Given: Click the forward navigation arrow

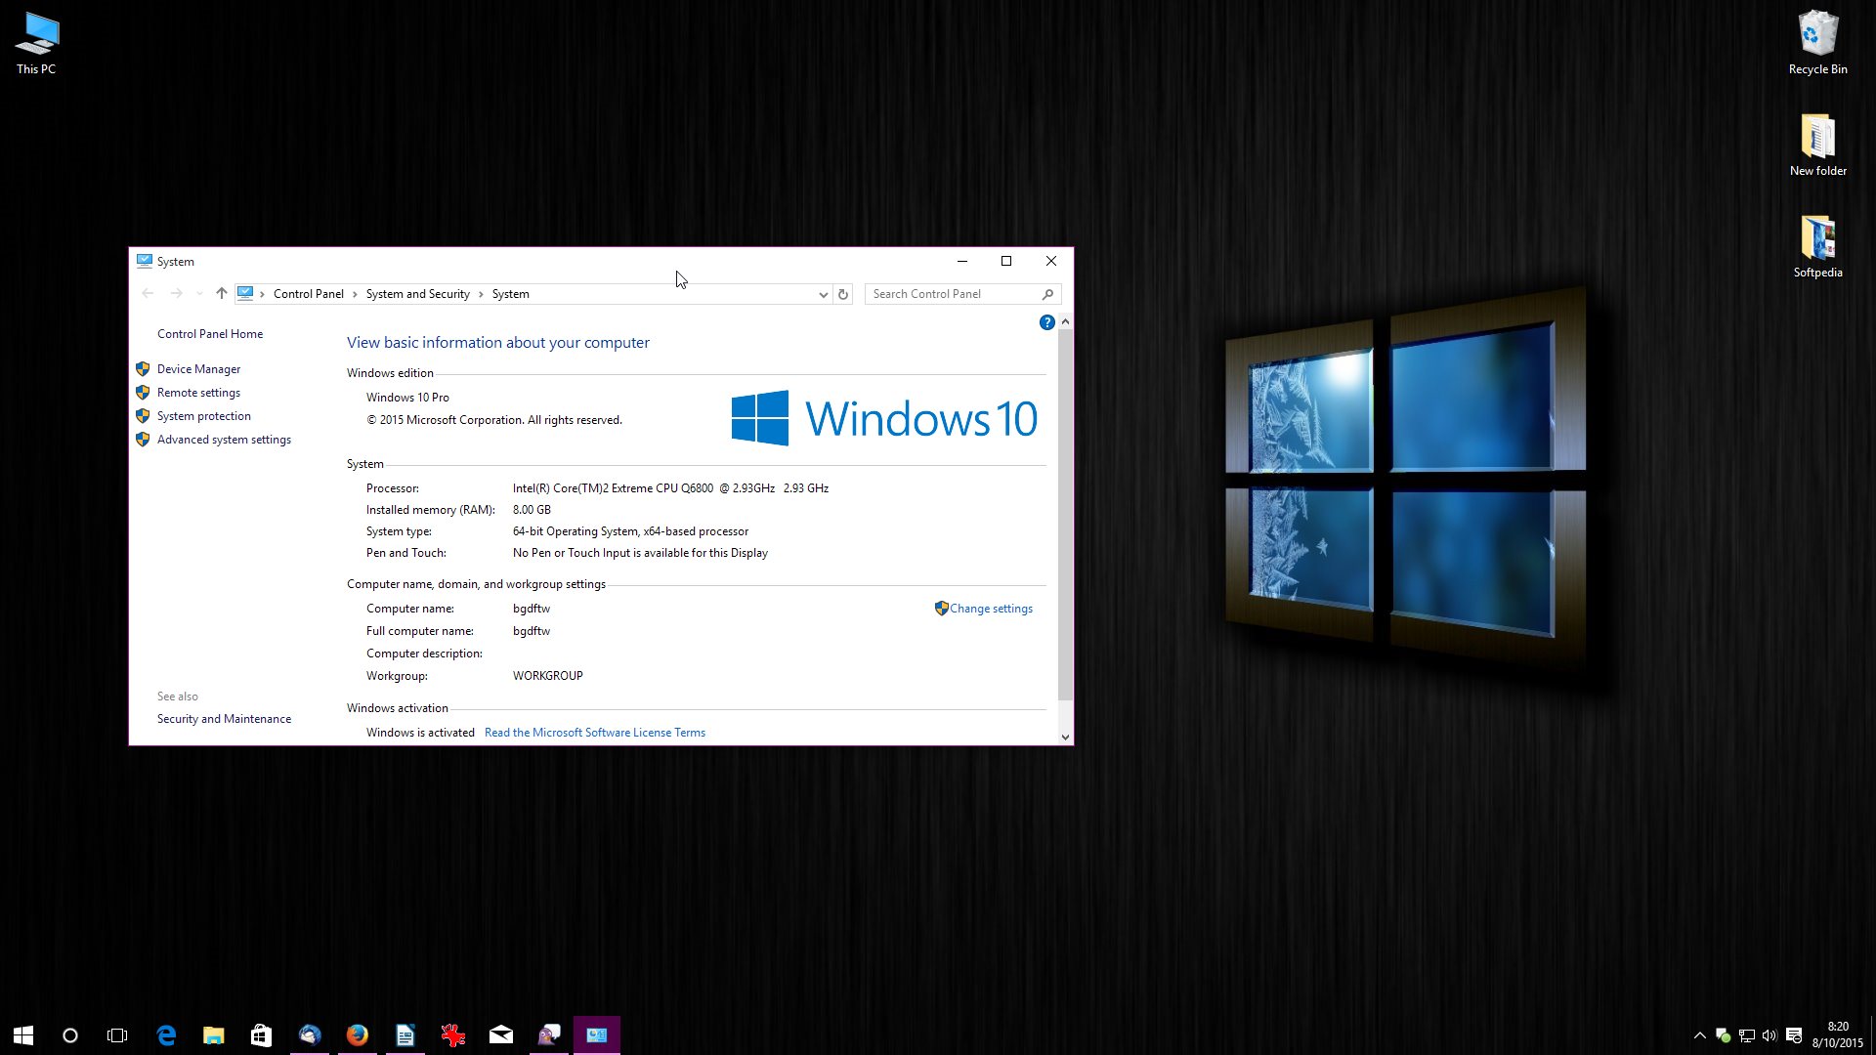Looking at the screenshot, I should [176, 294].
